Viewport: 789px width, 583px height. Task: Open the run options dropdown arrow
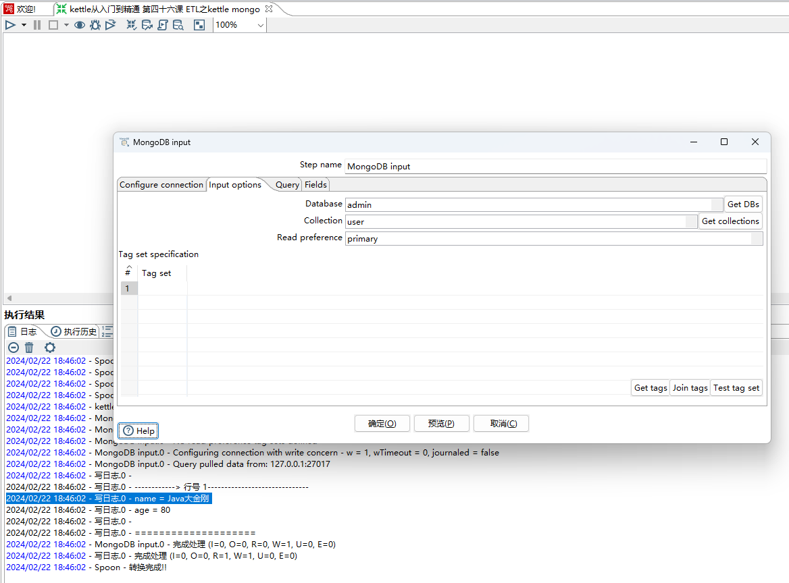(x=23, y=25)
